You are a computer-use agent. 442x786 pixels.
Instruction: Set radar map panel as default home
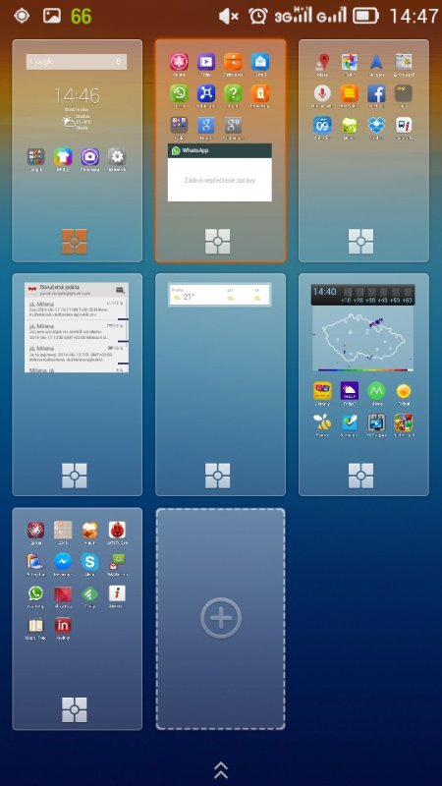tap(361, 476)
